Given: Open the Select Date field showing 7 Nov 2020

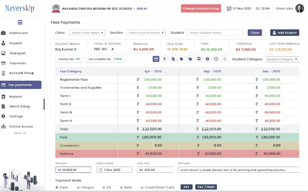Looking at the screenshot, I should pos(114,170).
